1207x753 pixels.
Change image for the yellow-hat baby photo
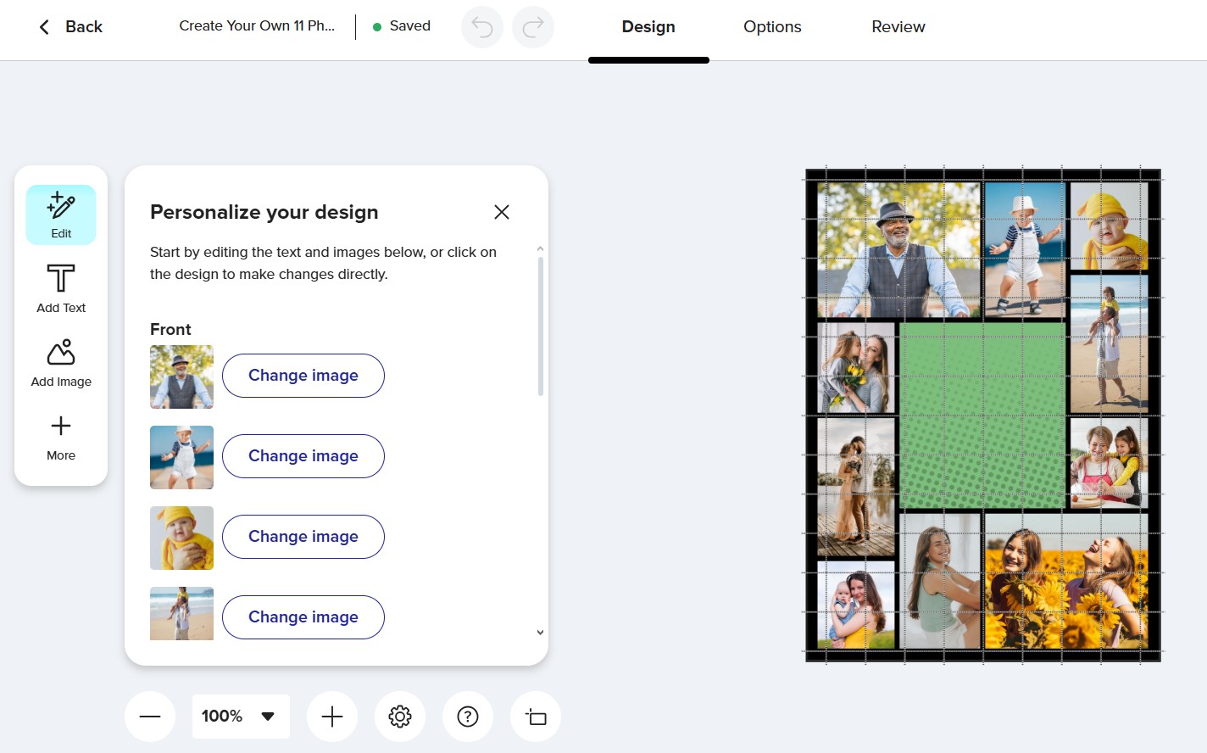tap(303, 537)
